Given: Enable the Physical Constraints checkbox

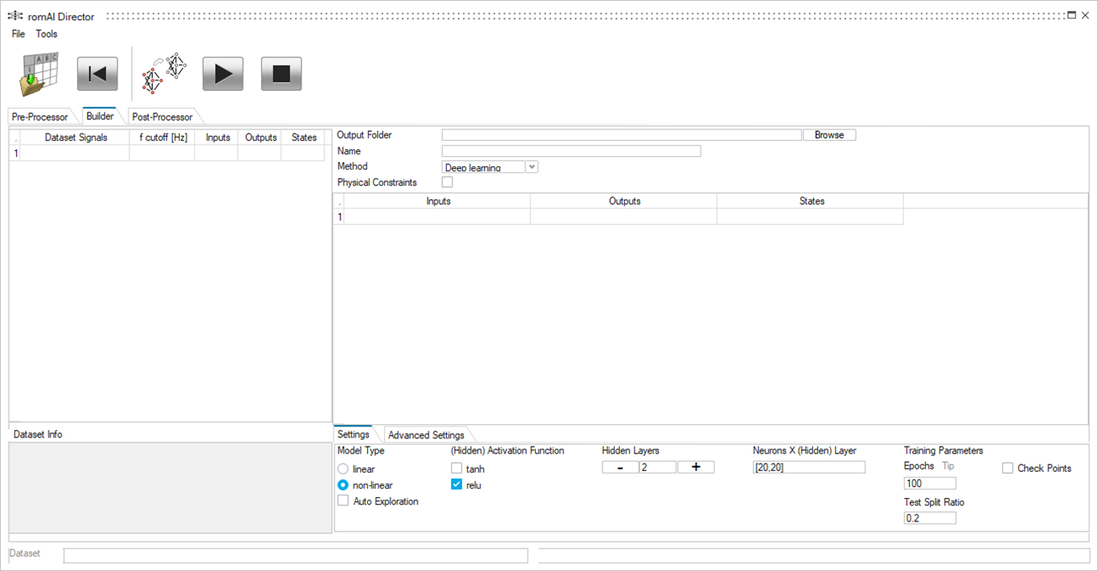Looking at the screenshot, I should [447, 182].
